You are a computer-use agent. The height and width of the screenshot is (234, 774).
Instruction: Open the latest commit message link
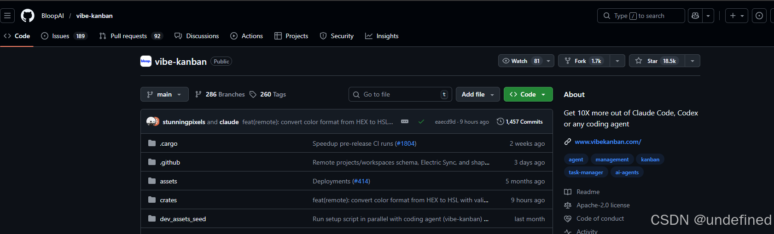coord(318,122)
